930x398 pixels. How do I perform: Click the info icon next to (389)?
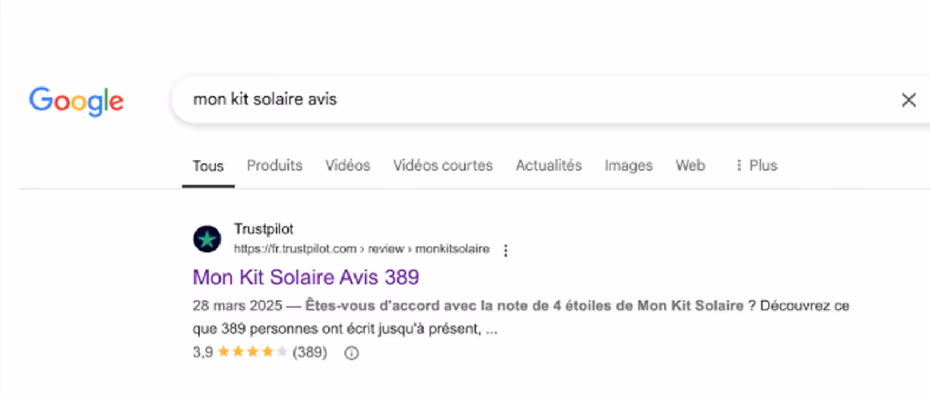tap(352, 353)
